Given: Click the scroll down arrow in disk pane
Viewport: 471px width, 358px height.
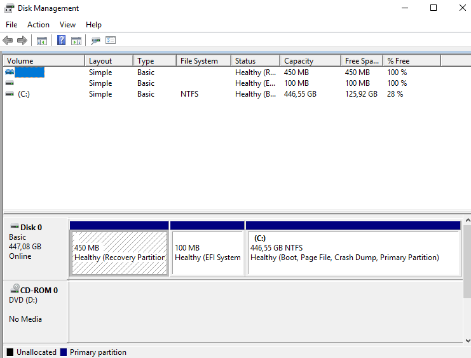Looking at the screenshot, I should [467, 341].
